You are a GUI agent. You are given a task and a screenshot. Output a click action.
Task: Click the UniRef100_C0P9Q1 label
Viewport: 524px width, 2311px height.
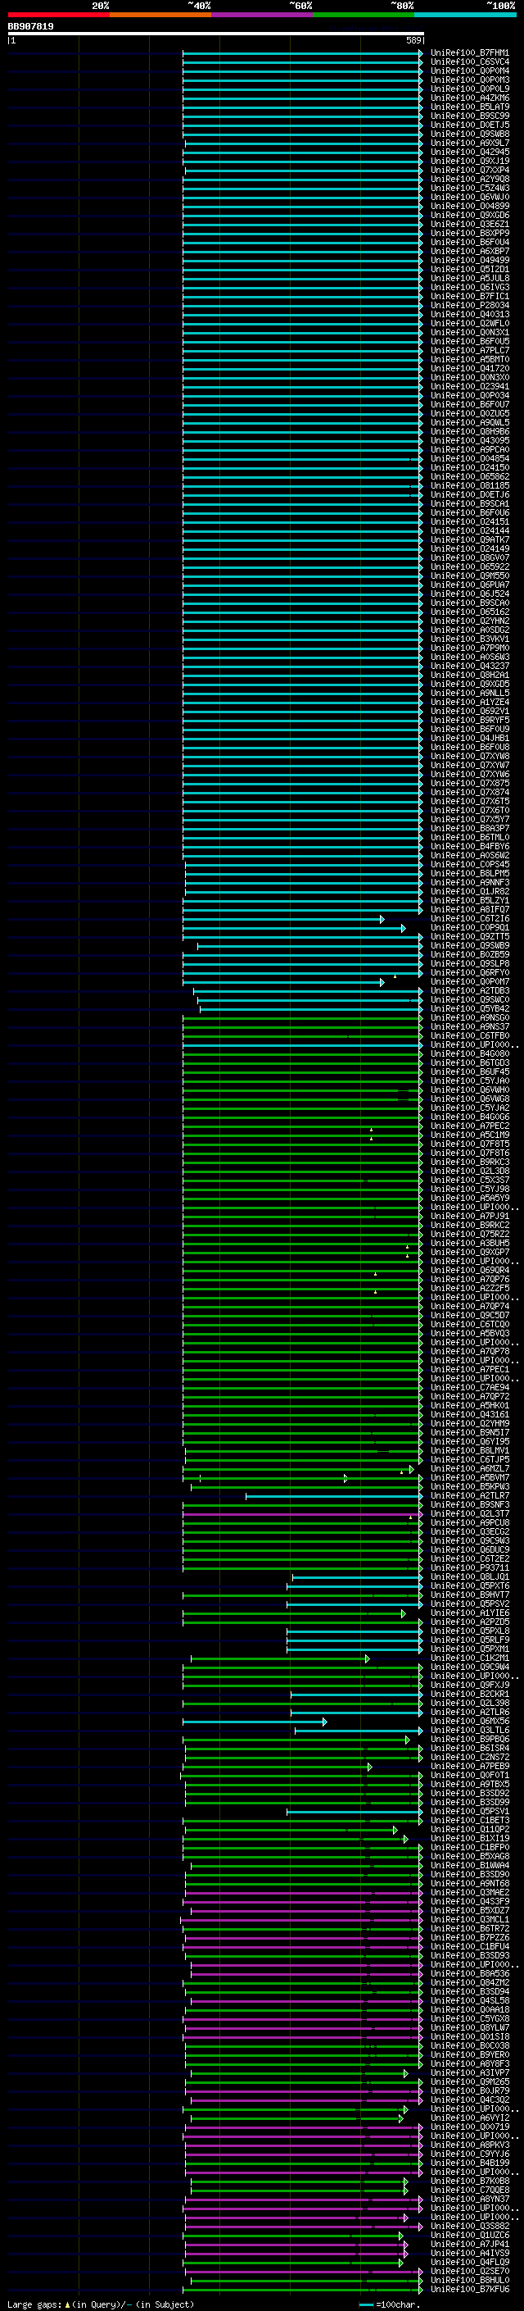[x=469, y=928]
